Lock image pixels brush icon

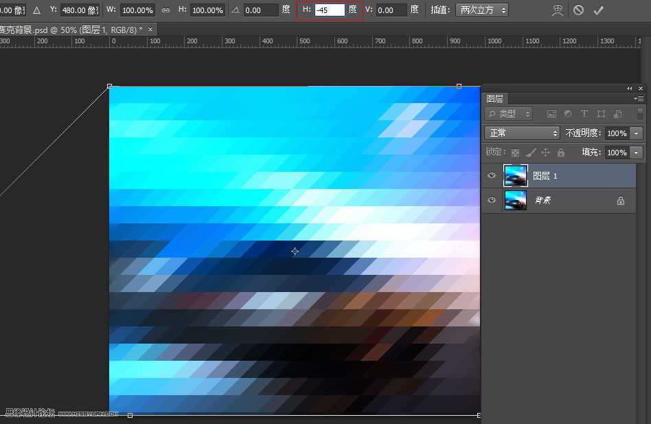click(531, 153)
